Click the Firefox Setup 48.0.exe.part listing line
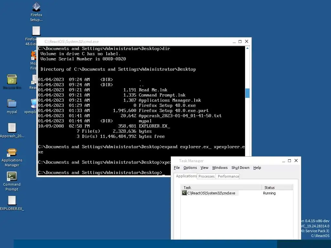This screenshot has height=248, width=331. click(x=123, y=110)
